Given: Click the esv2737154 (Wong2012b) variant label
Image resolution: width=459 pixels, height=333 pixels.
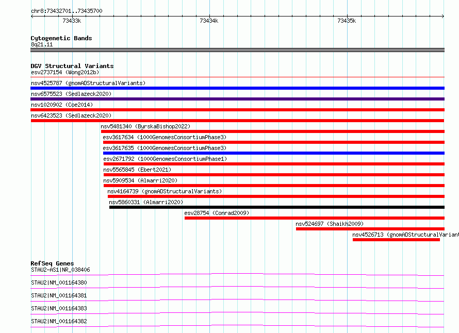Looking at the screenshot, I should click(x=65, y=72).
